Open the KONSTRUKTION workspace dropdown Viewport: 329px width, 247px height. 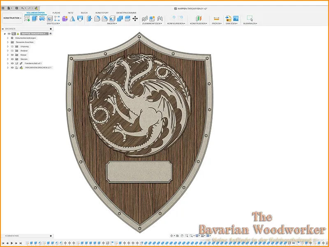12,18
